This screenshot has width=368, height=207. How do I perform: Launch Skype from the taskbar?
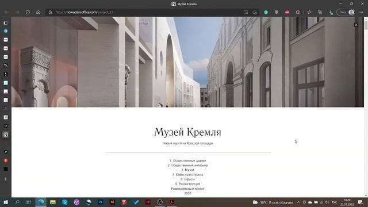(x=65, y=202)
